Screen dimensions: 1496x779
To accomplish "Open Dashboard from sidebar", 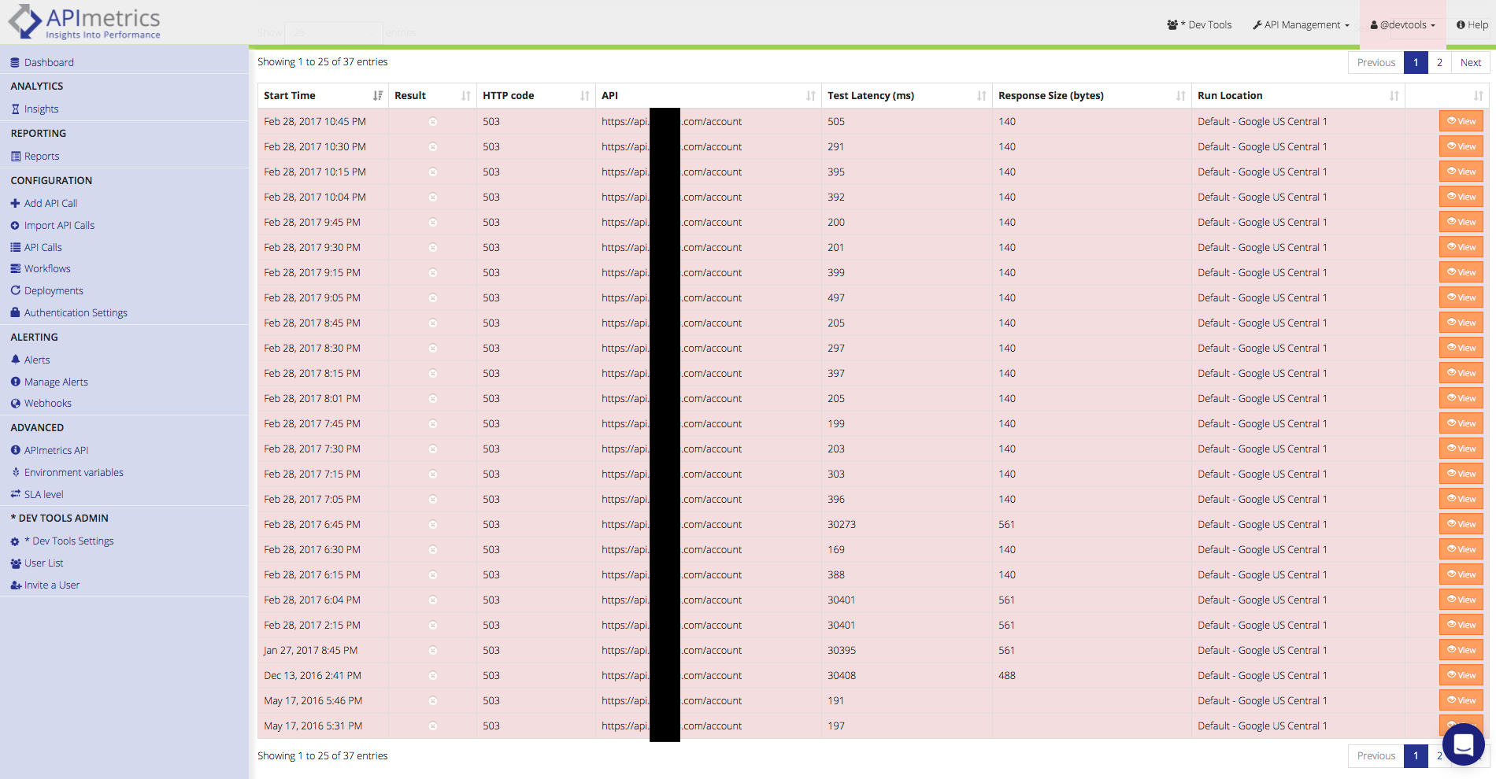I will (x=48, y=62).
